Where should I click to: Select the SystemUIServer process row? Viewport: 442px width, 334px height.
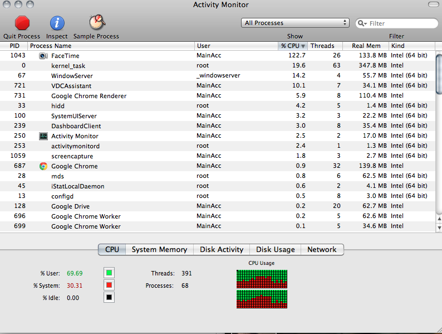tap(218, 116)
